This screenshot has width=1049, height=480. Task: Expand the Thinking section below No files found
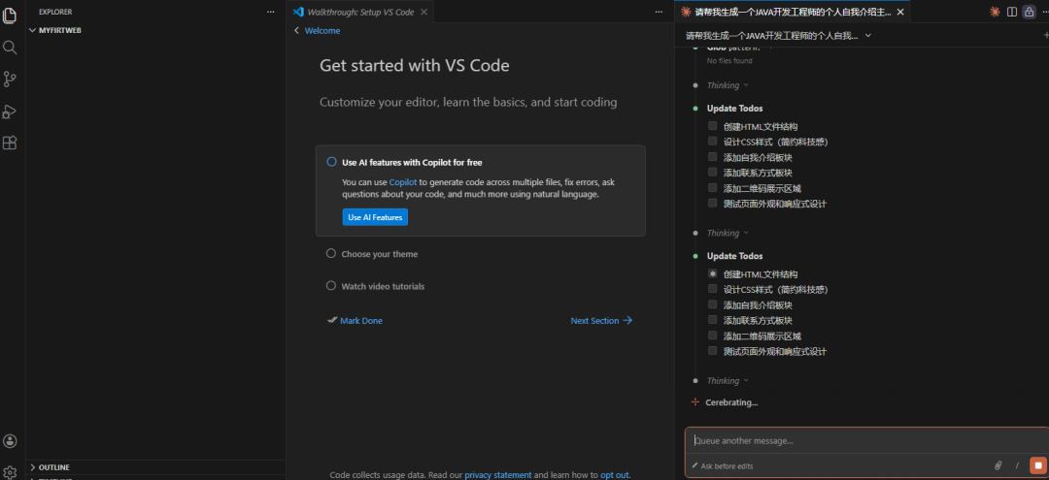click(x=728, y=84)
